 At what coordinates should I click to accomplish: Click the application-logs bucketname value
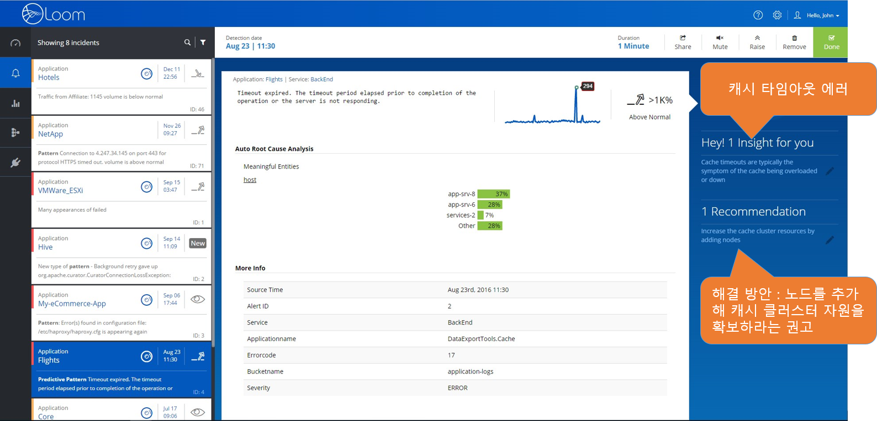pyautogui.click(x=471, y=371)
